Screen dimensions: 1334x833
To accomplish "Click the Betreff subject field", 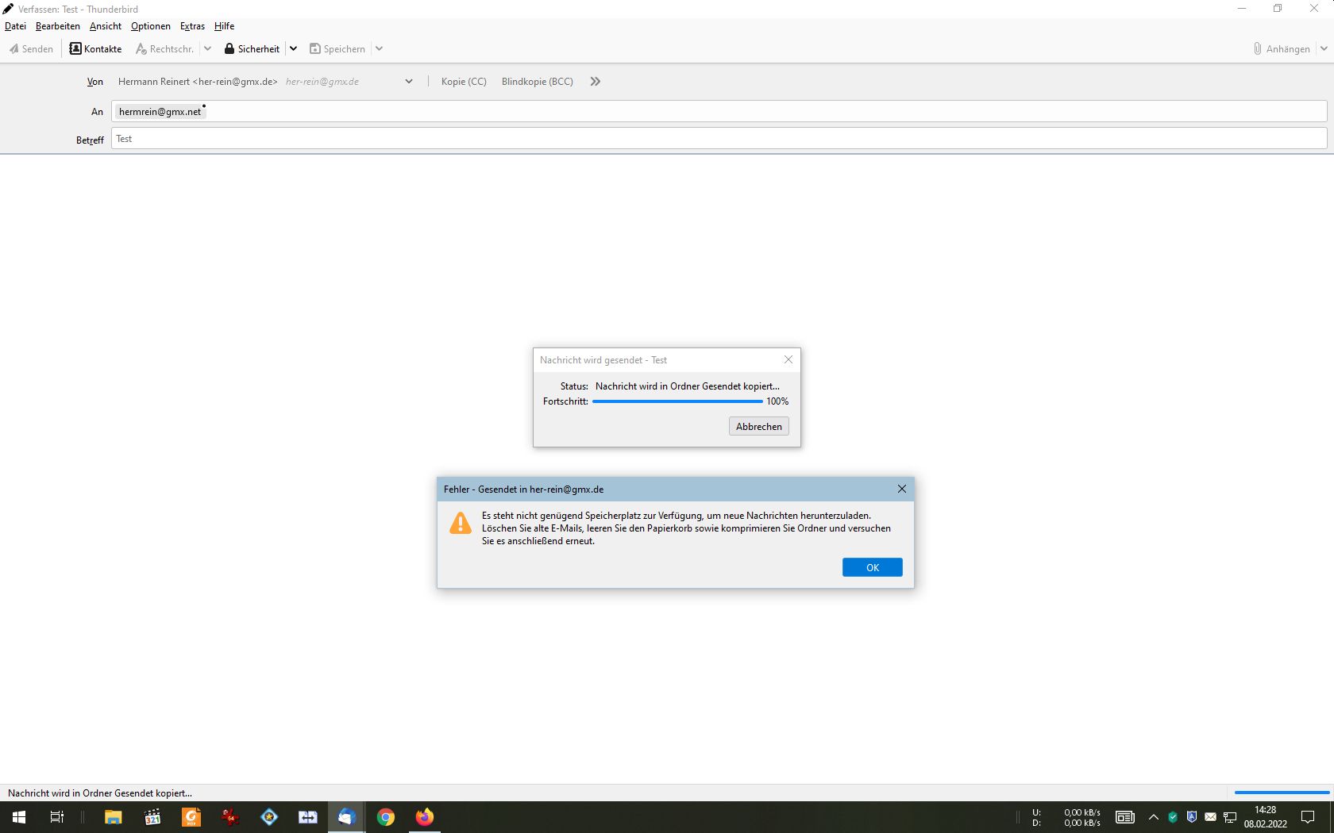I will [719, 139].
